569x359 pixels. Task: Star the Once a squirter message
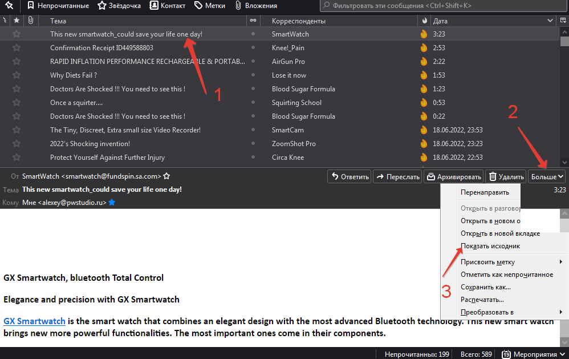coord(17,103)
